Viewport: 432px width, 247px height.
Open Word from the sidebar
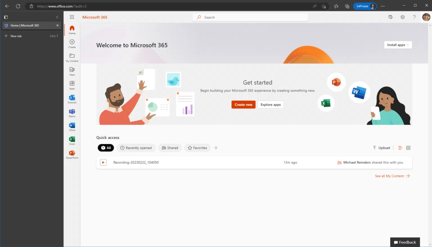click(72, 126)
